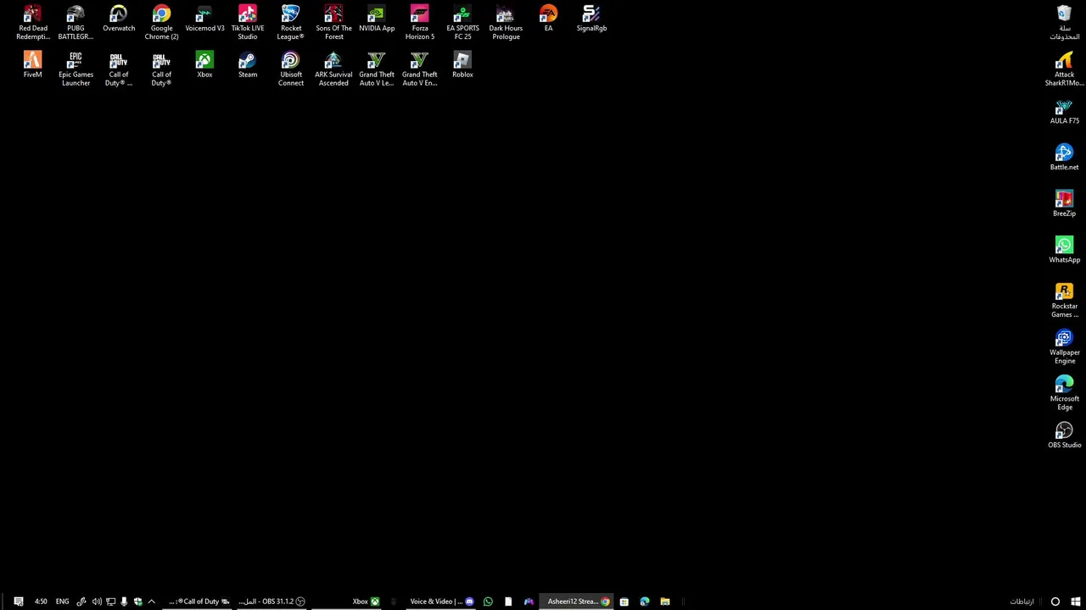Click the microphone tray icon
The height and width of the screenshot is (610, 1086).
click(x=124, y=602)
